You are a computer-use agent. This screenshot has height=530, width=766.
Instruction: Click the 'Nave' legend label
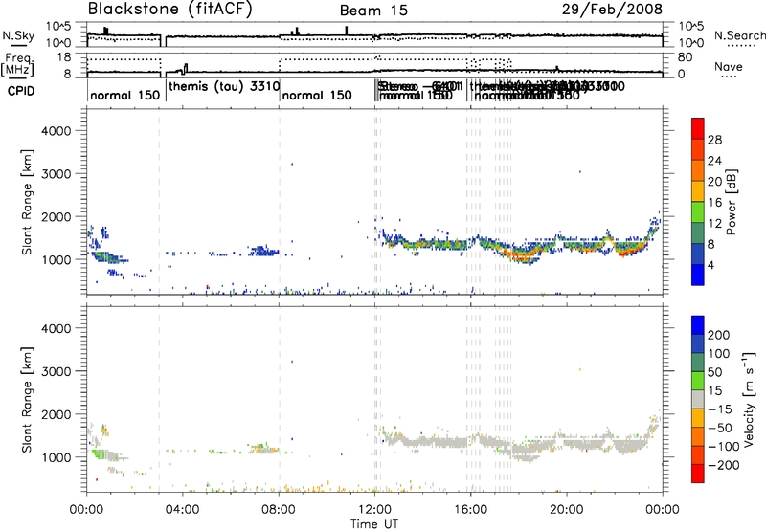click(x=729, y=67)
